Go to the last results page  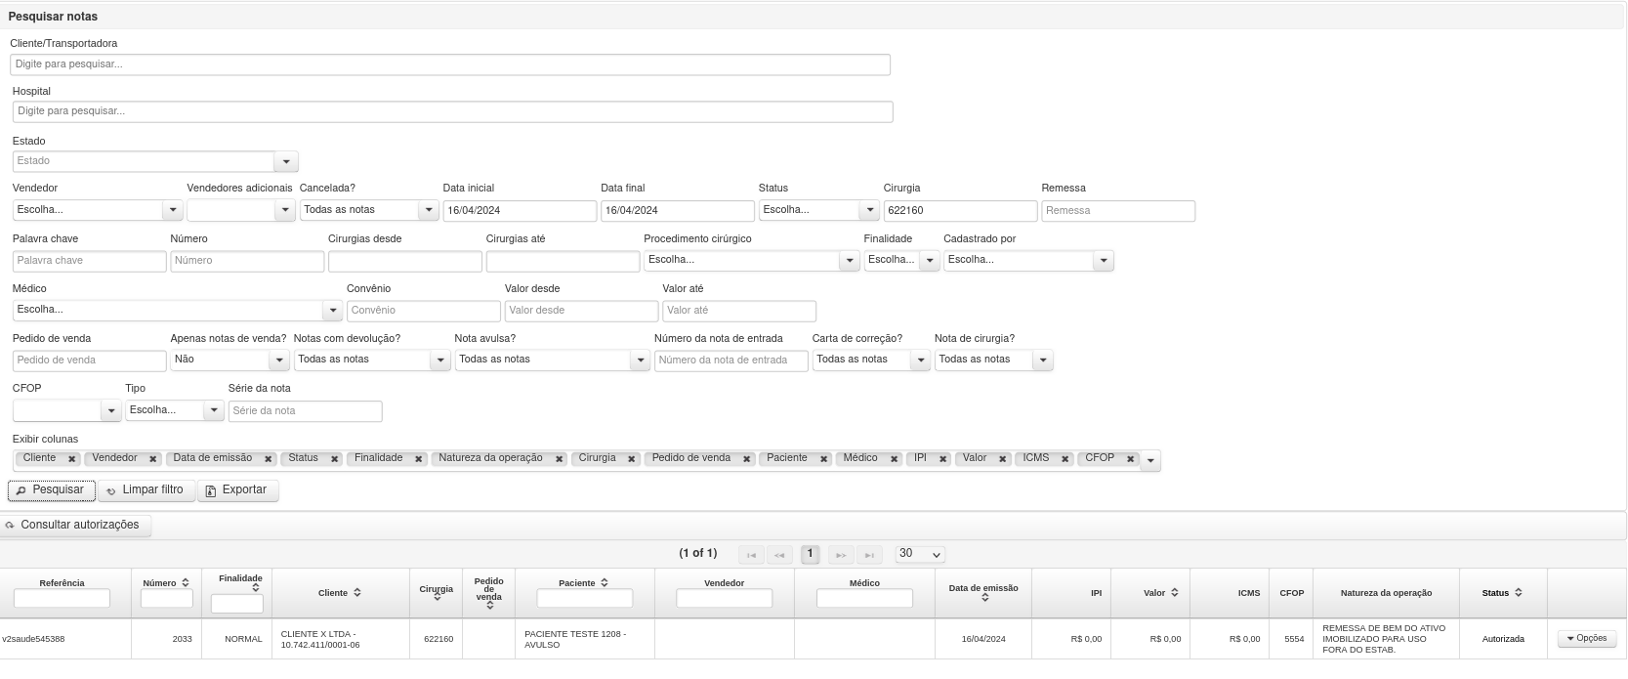point(869,555)
